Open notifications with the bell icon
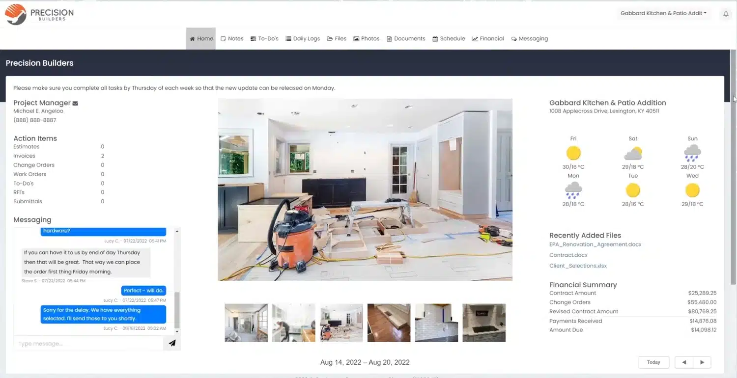The image size is (737, 378). (x=726, y=13)
